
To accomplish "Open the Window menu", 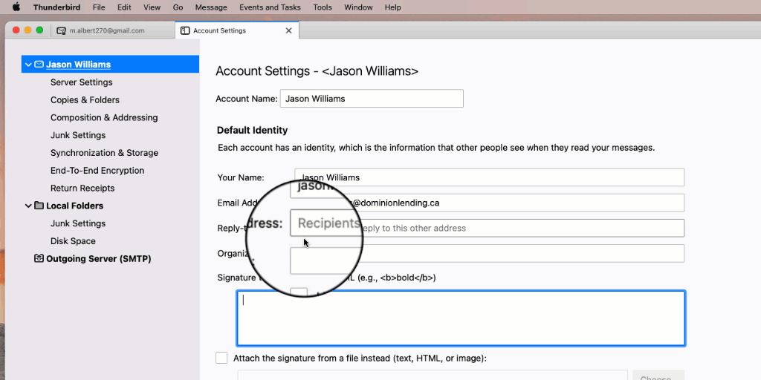I will 358,7.
